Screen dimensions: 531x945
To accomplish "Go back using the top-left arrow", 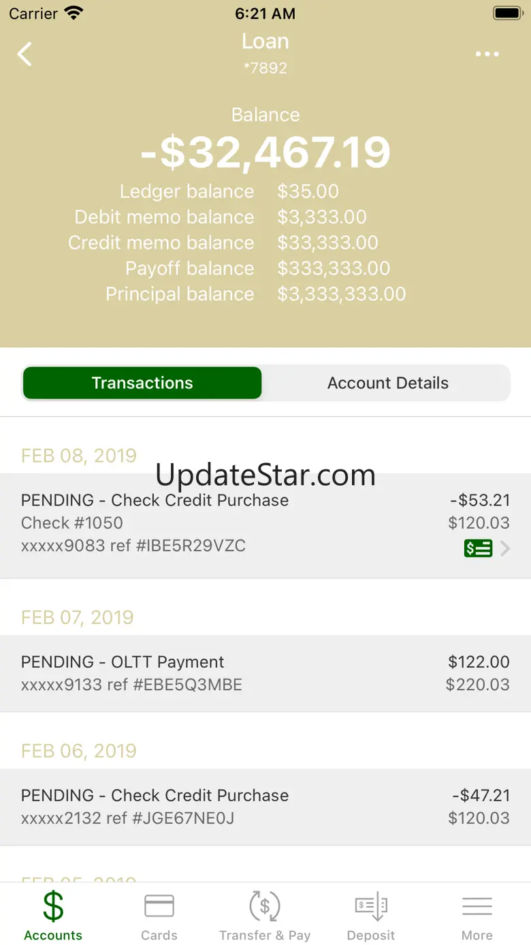I will 25,54.
